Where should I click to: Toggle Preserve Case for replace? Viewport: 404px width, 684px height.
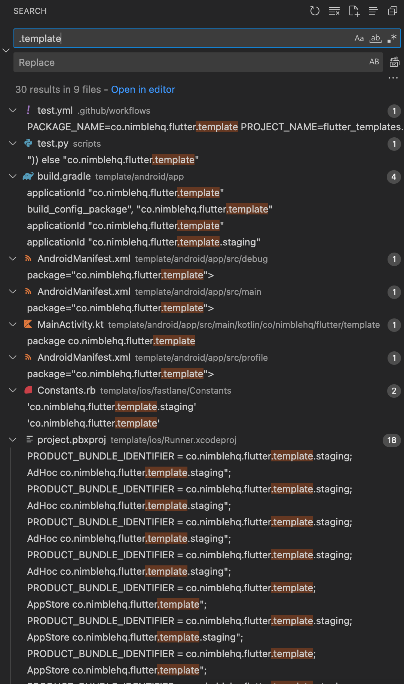(x=374, y=62)
